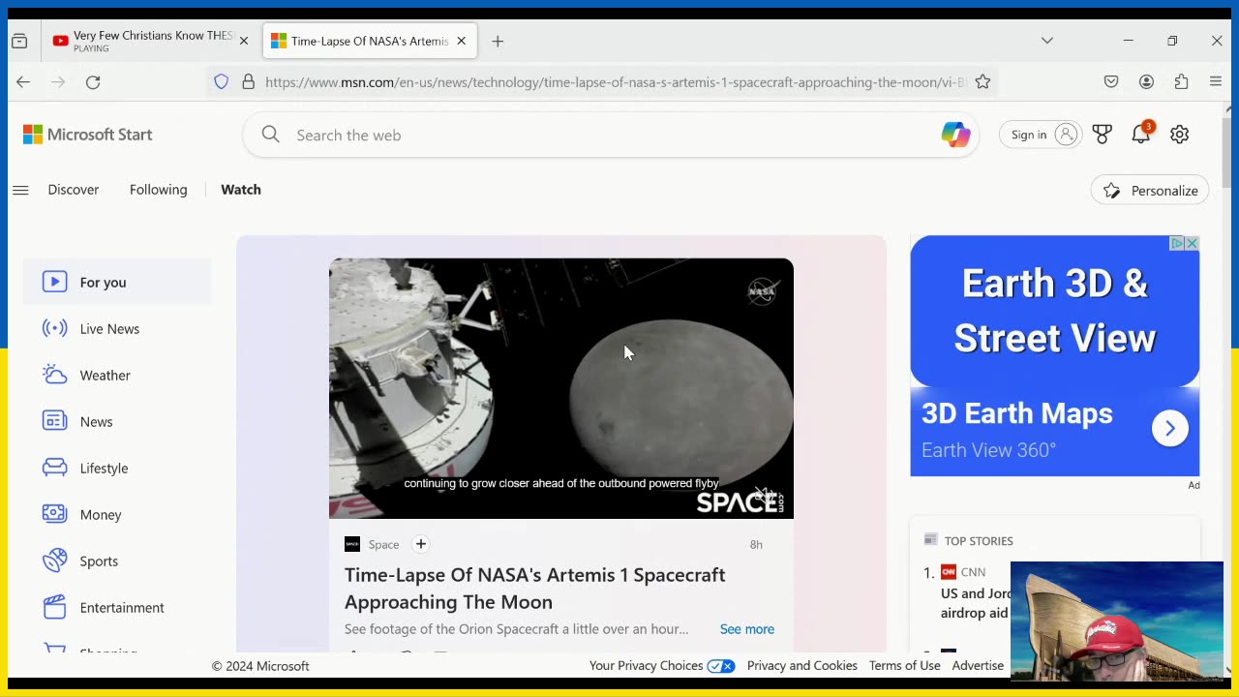This screenshot has width=1239, height=697.
Task: Open the Time-Lapse Of NASA's Artemis 1 headline
Action: coord(534,588)
